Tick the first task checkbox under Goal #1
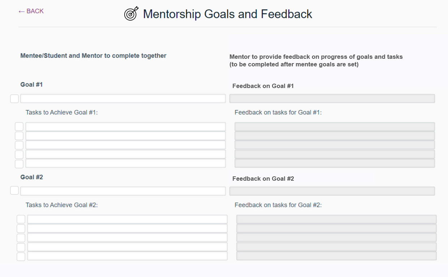 pyautogui.click(x=19, y=127)
